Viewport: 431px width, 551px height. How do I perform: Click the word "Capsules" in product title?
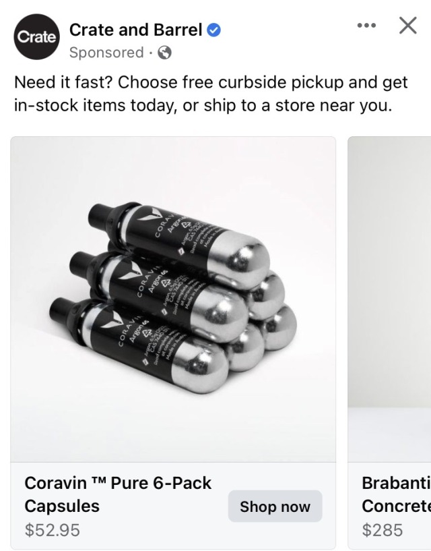pyautogui.click(x=62, y=506)
